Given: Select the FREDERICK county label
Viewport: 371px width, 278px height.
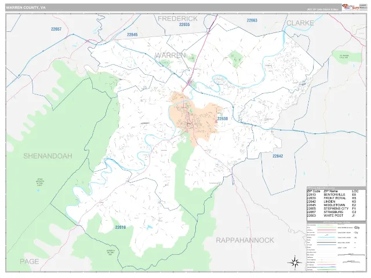Looking at the screenshot, I should tap(177, 19).
